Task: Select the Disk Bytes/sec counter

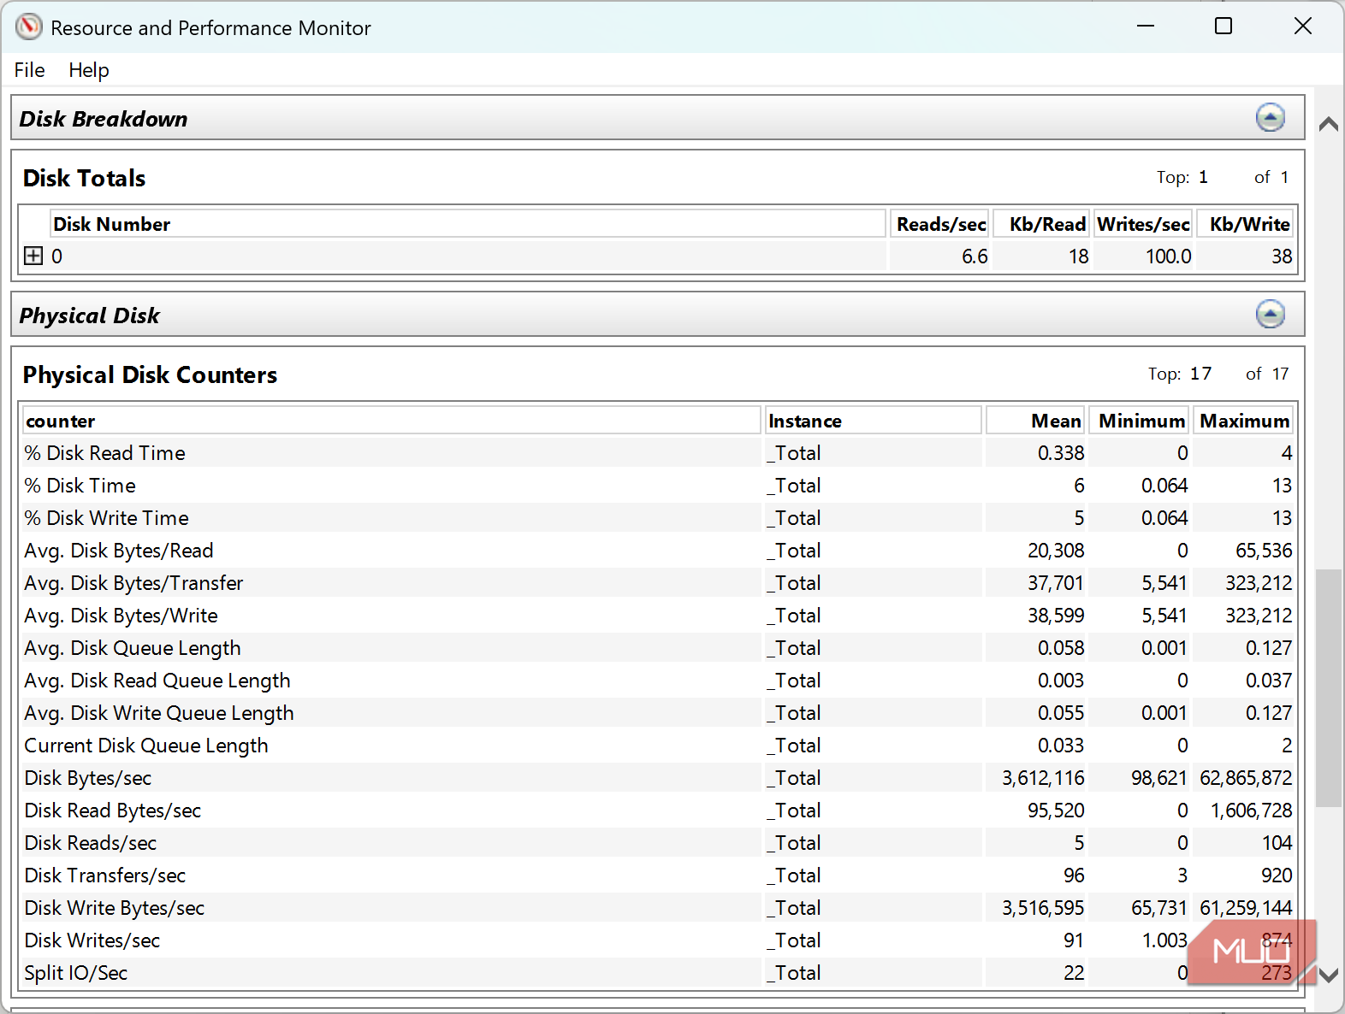Action: [x=88, y=778]
